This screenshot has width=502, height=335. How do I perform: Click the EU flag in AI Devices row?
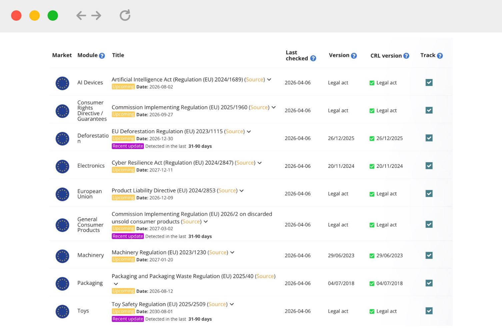click(x=62, y=83)
